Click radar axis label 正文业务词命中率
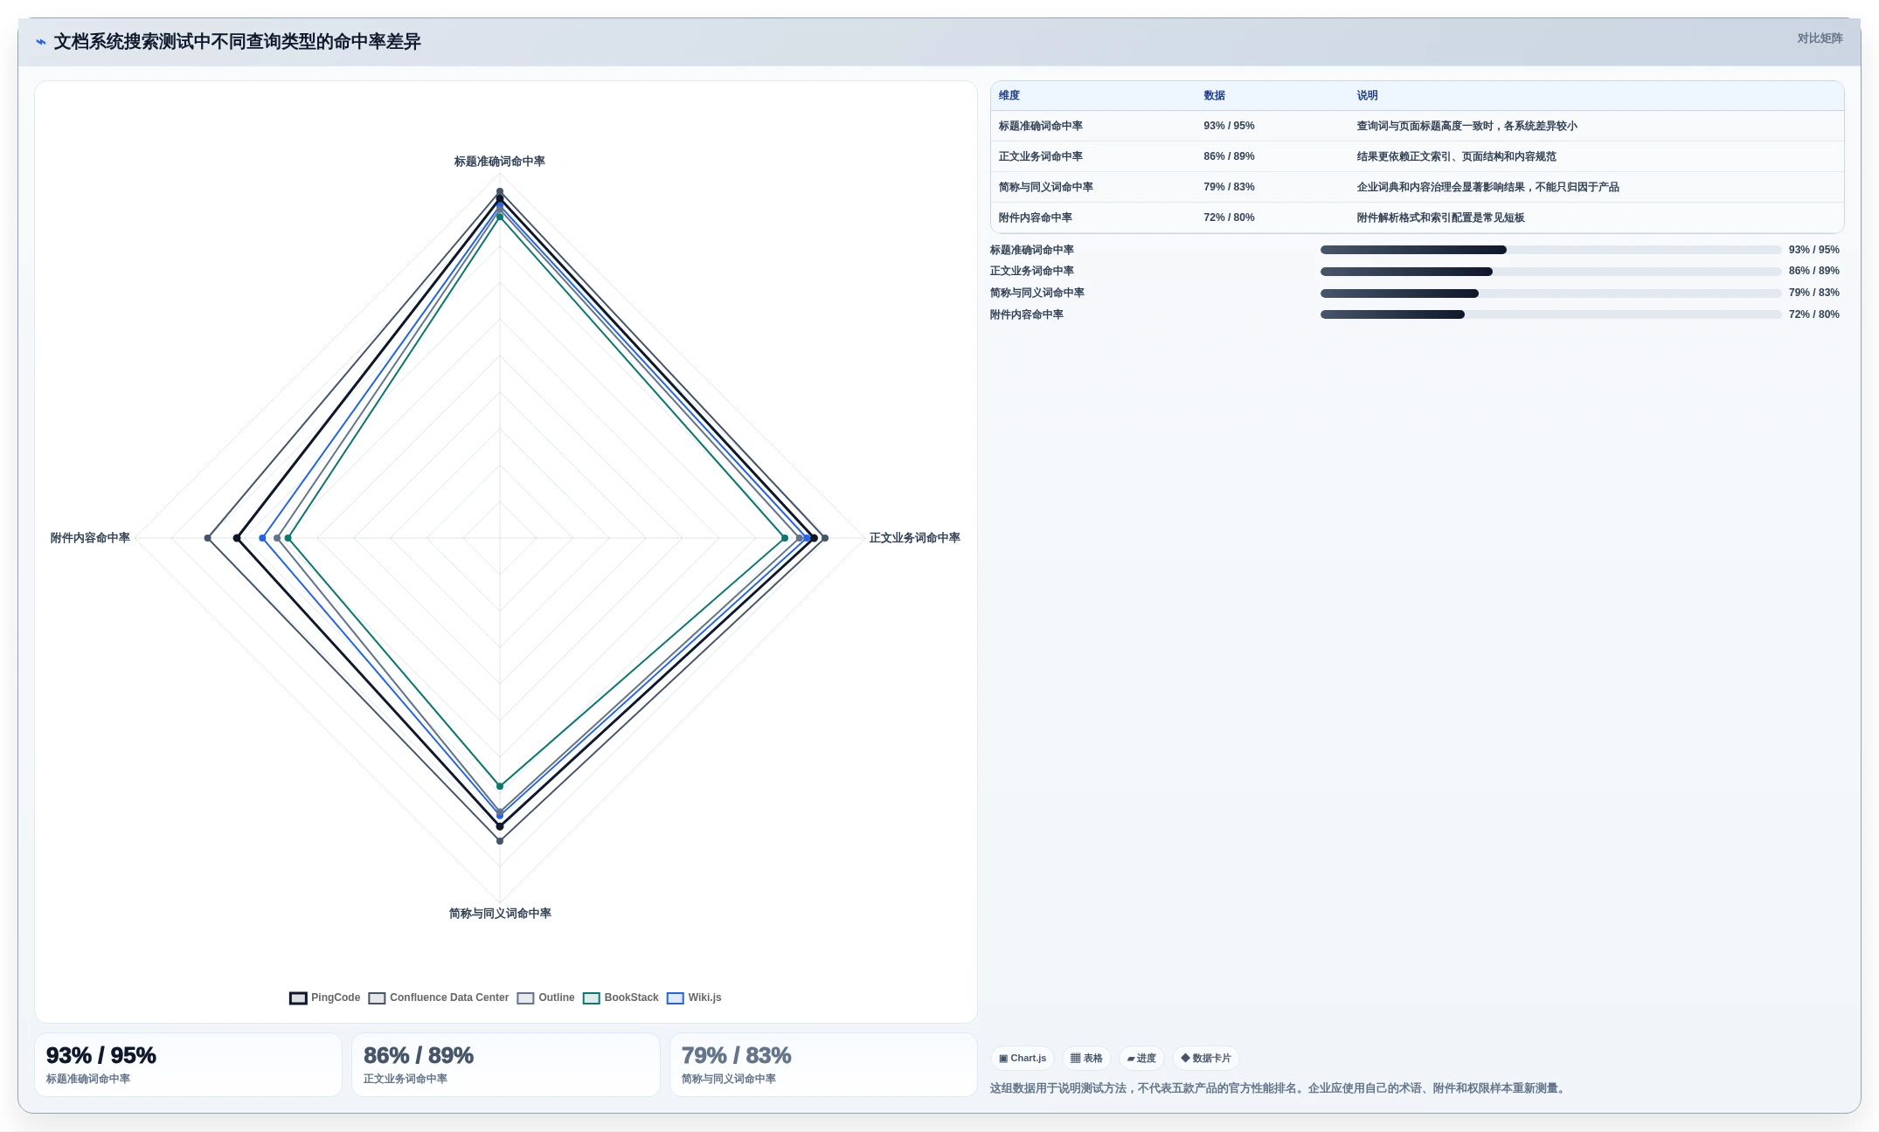Image resolution: width=1879 pixels, height=1132 pixels. pyautogui.click(x=914, y=538)
